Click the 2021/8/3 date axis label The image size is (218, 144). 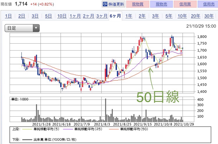(102, 124)
